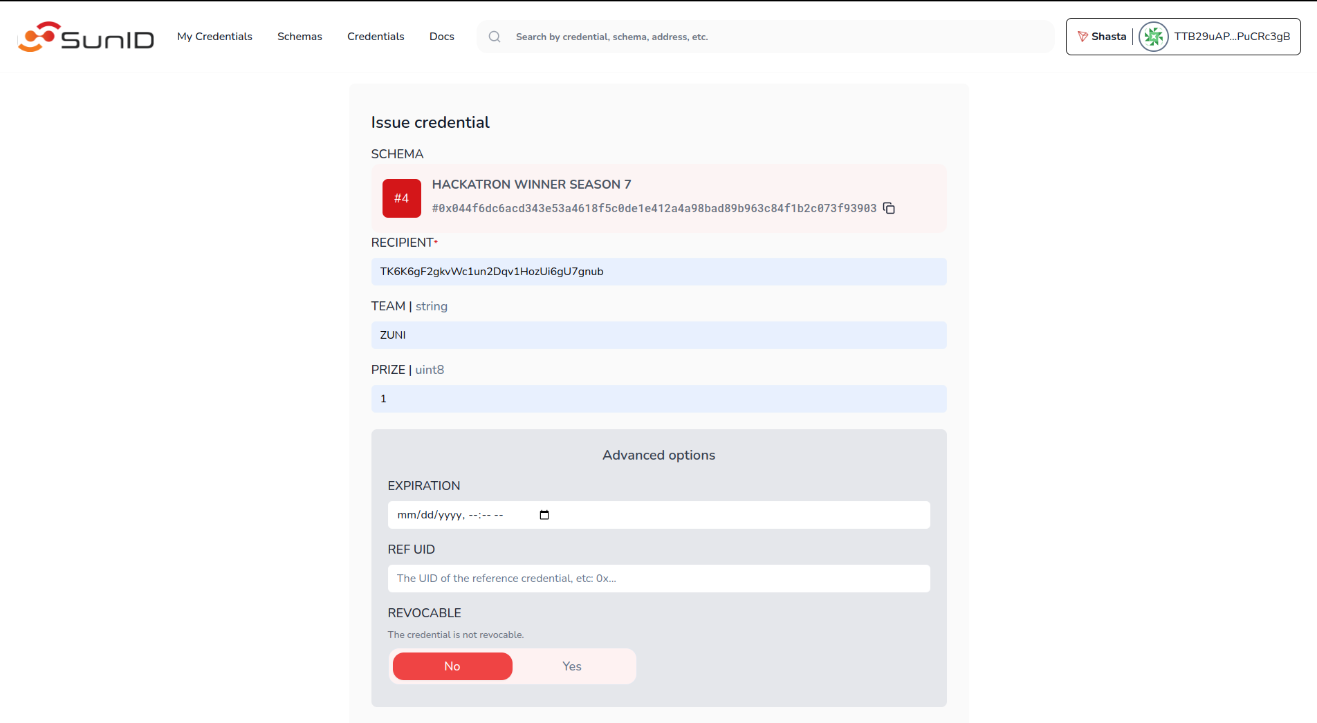Select No for revocable
Viewport: 1317px width, 723px height.
point(452,666)
